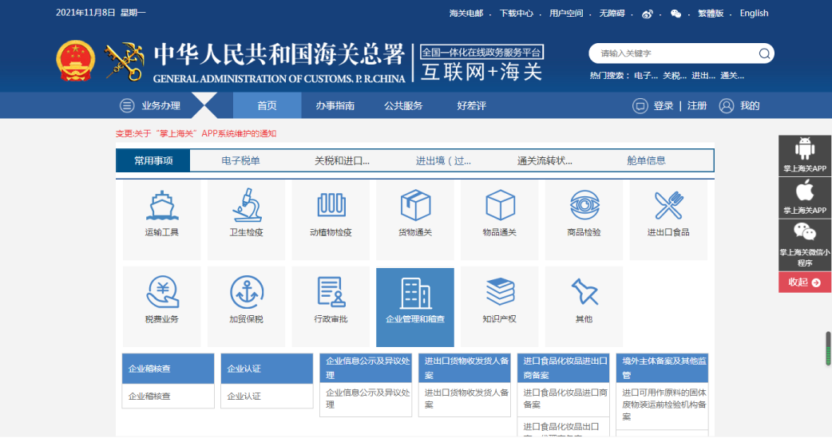Download the Android 掌上海关APP
Viewport: 832px width, 438px height.
point(804,155)
